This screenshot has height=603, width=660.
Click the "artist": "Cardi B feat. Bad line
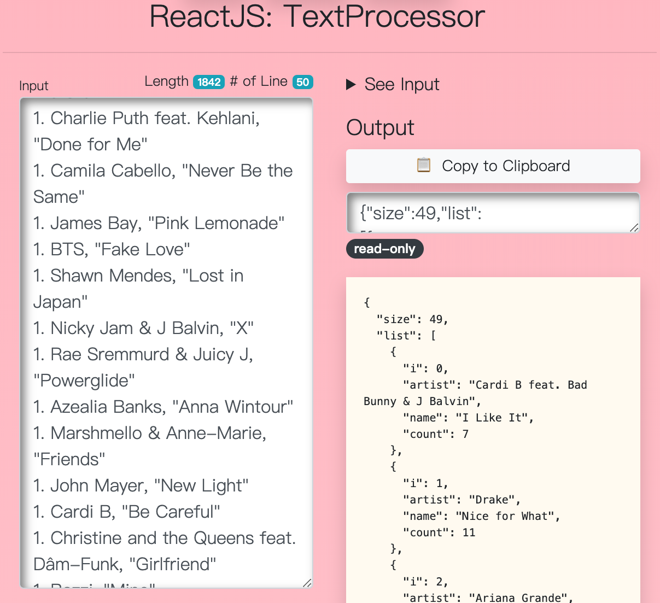click(495, 385)
